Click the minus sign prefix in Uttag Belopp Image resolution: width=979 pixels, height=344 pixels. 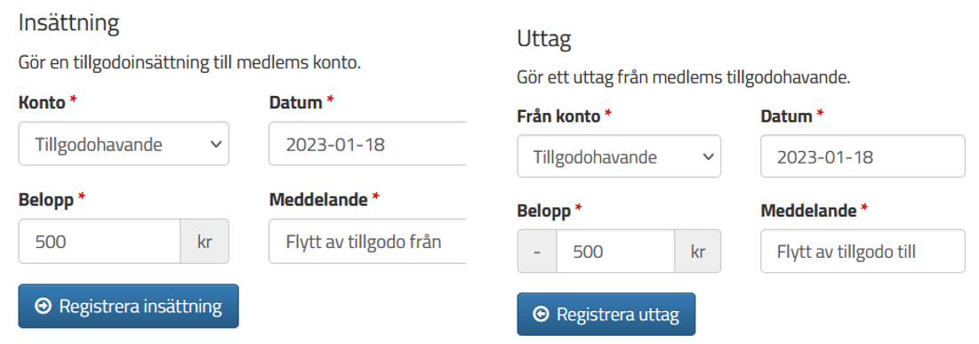point(537,252)
